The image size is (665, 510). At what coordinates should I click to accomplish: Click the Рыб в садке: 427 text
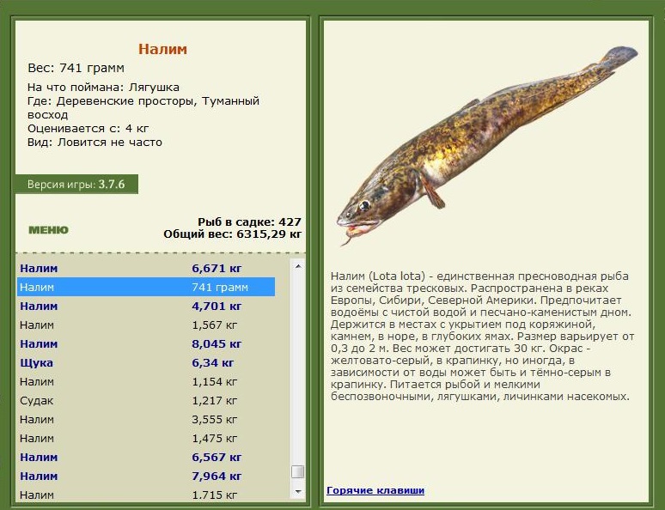coord(249,222)
